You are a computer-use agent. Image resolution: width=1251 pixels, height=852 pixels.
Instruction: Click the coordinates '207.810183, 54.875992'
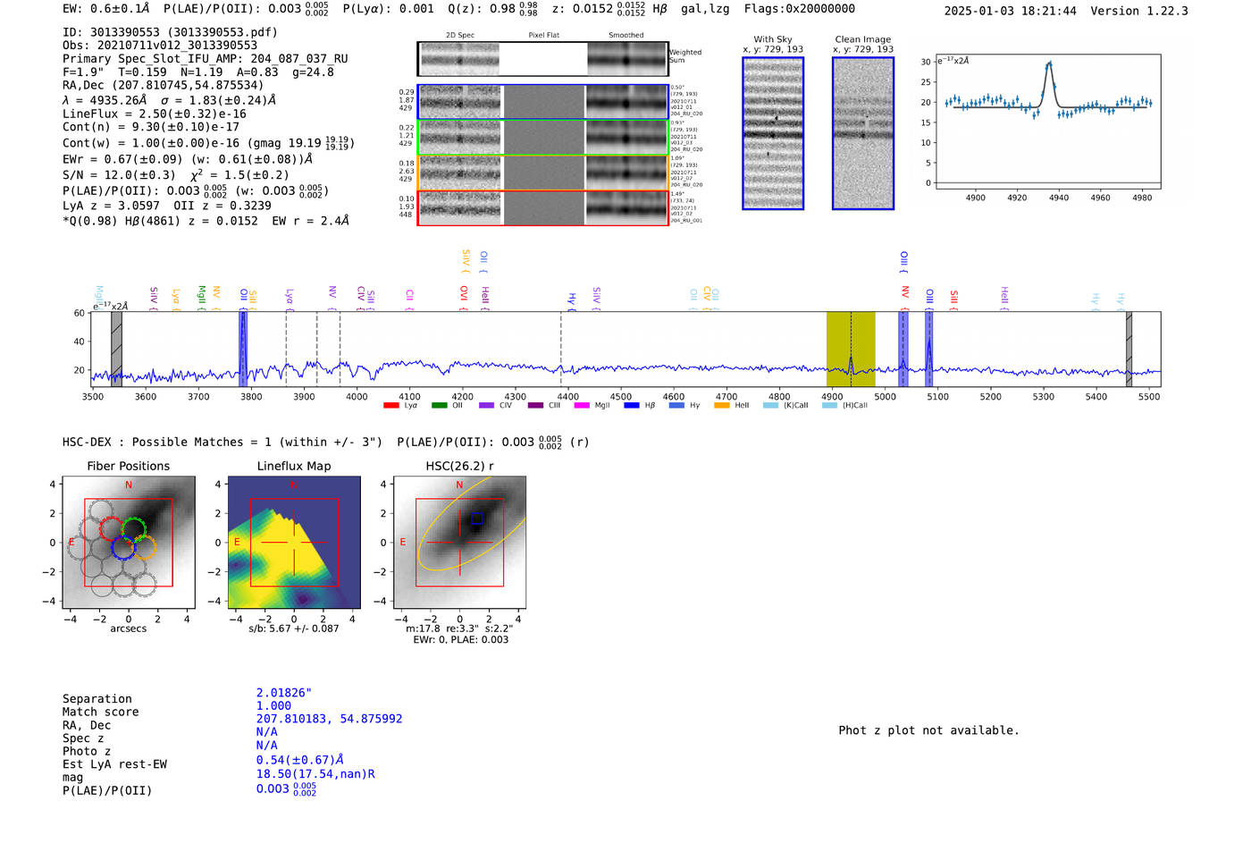click(330, 719)
